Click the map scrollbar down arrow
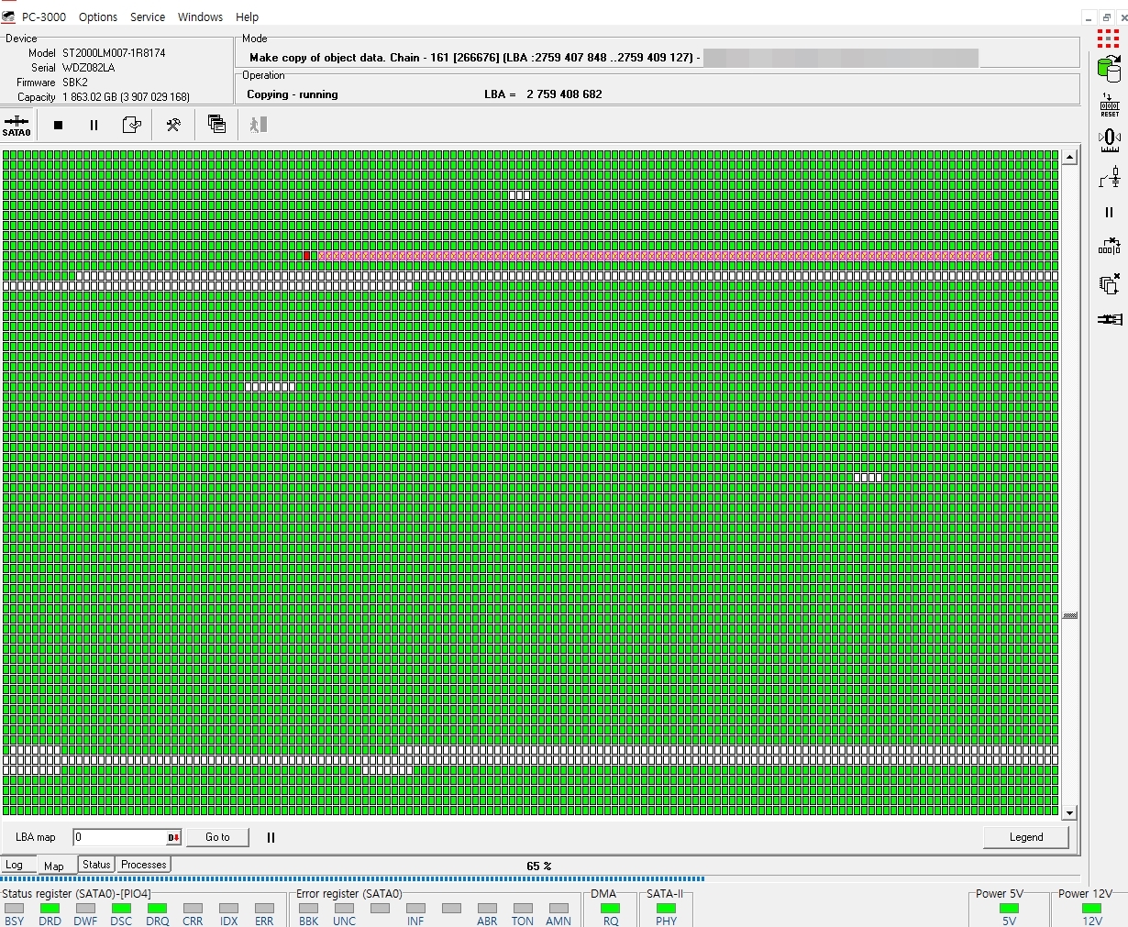Image resolution: width=1128 pixels, height=927 pixels. [1069, 812]
